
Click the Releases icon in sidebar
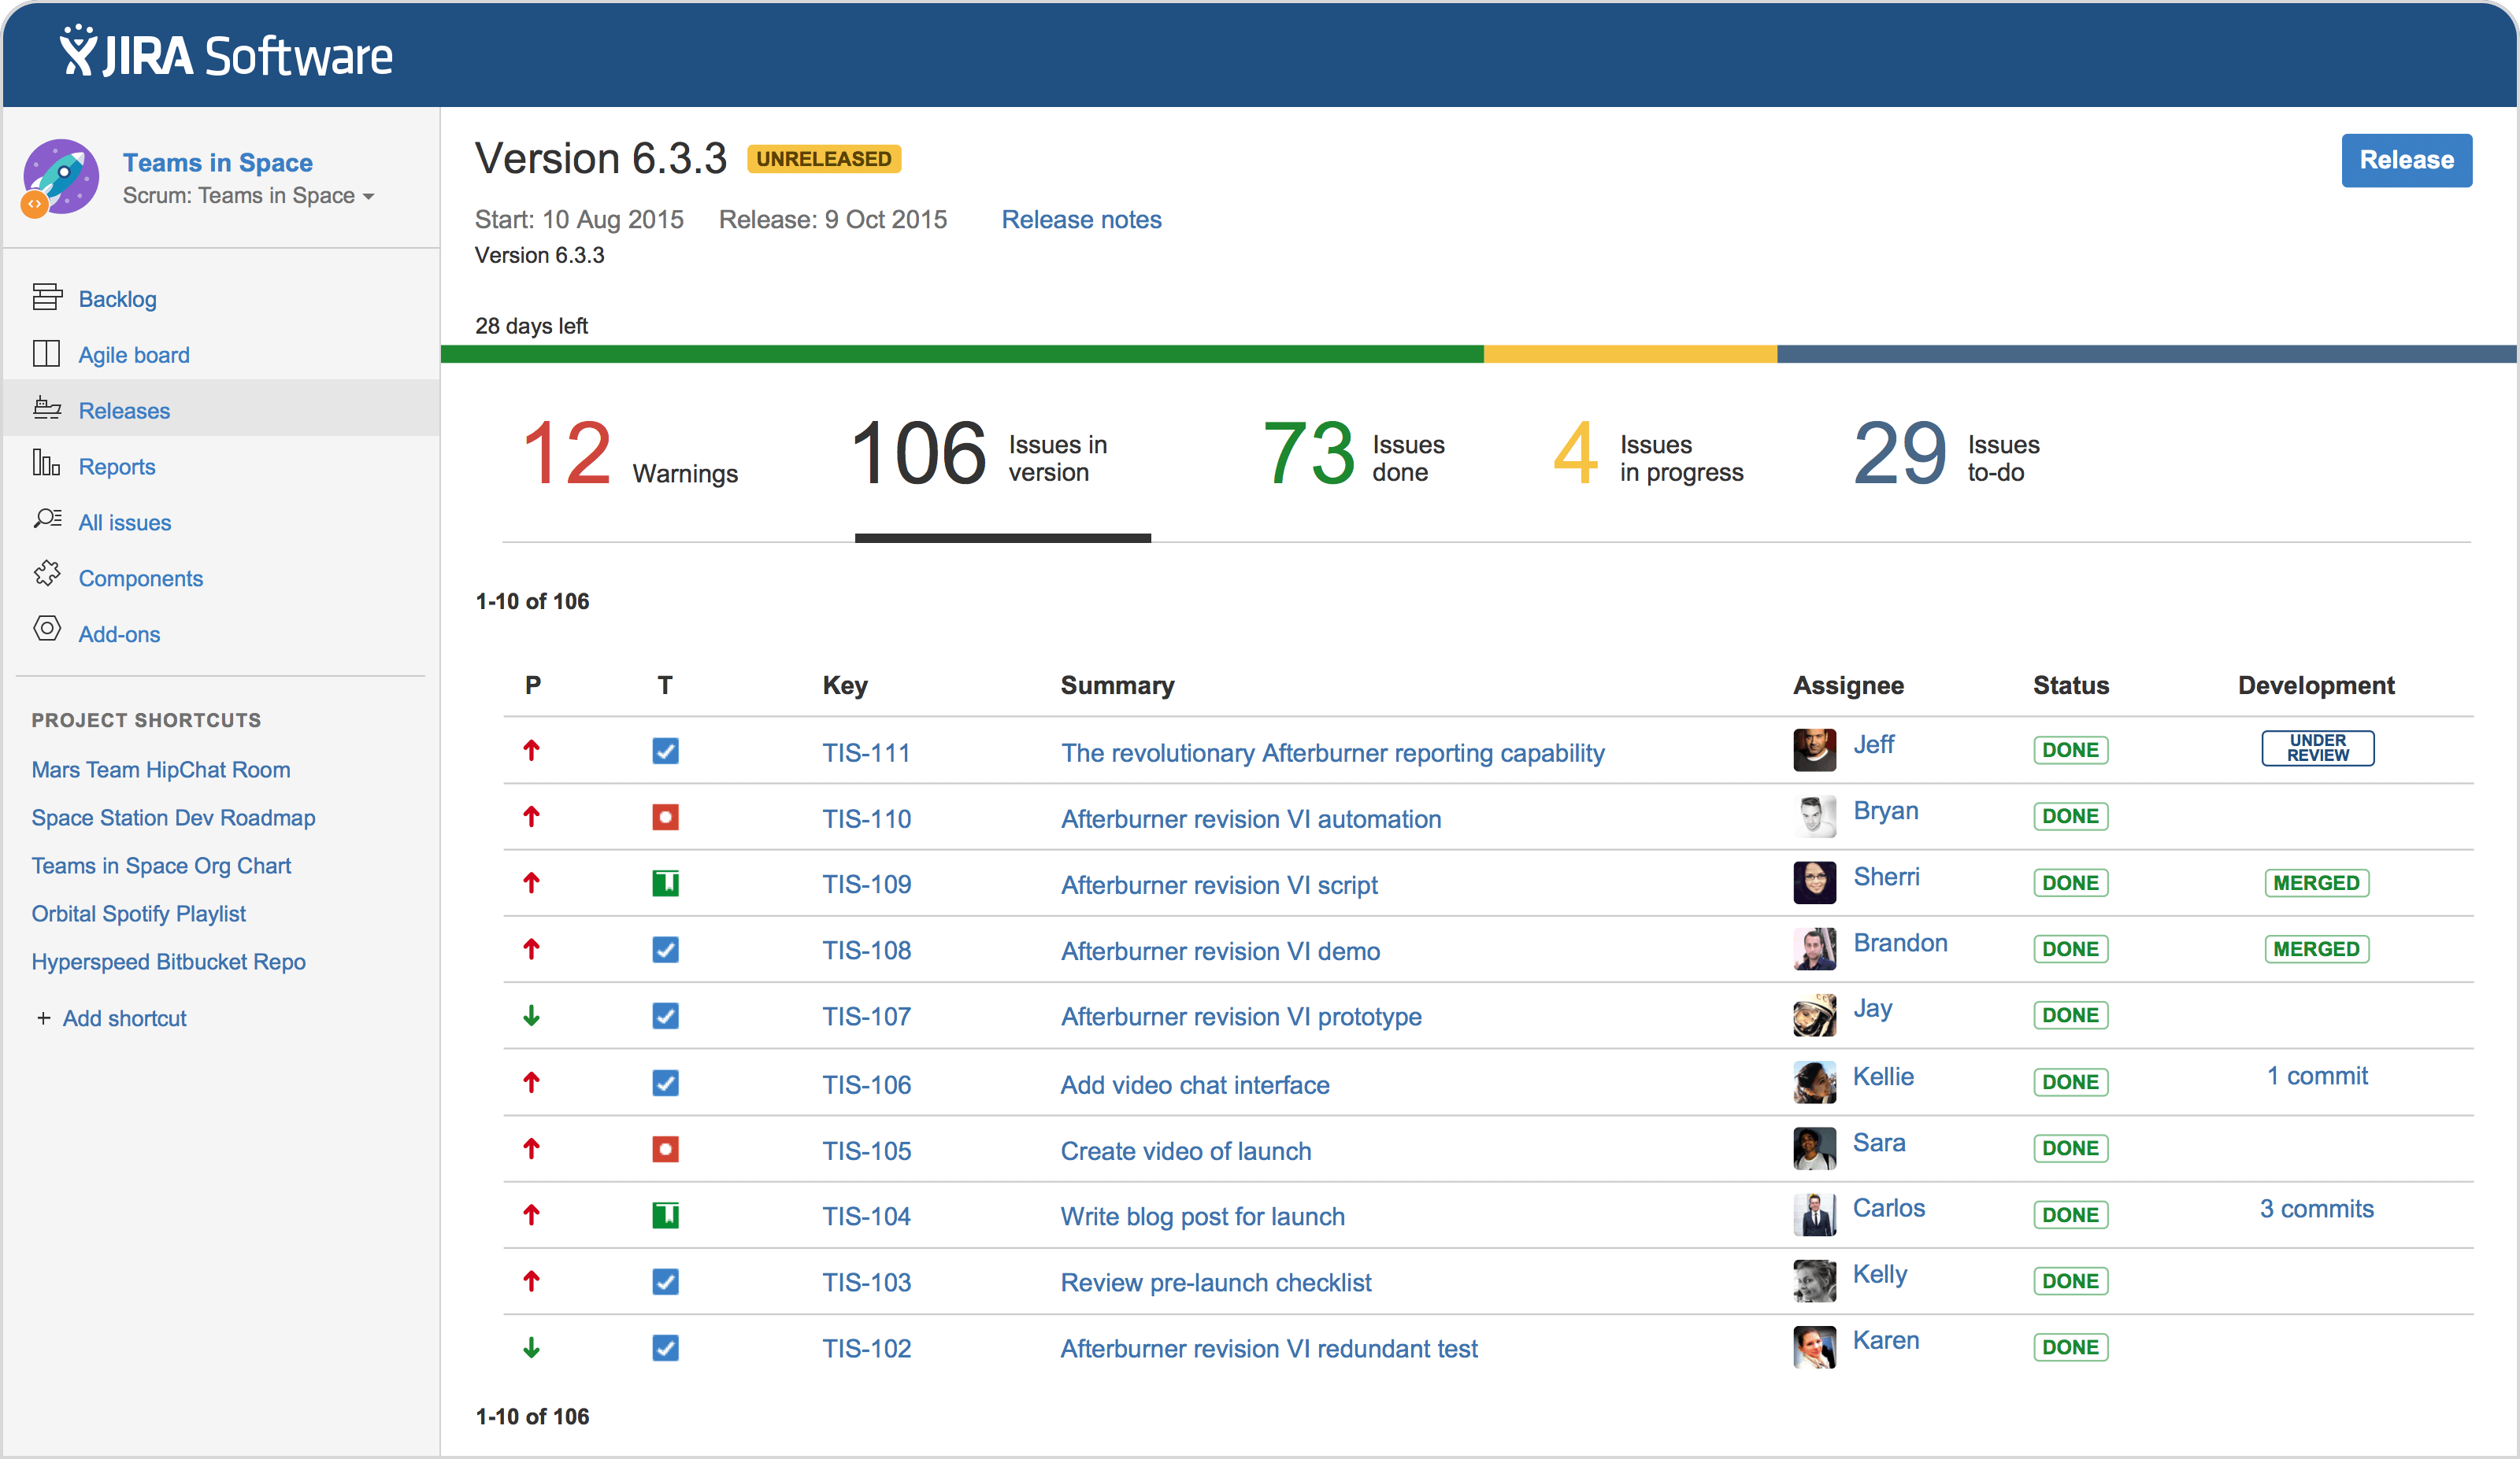click(x=47, y=408)
